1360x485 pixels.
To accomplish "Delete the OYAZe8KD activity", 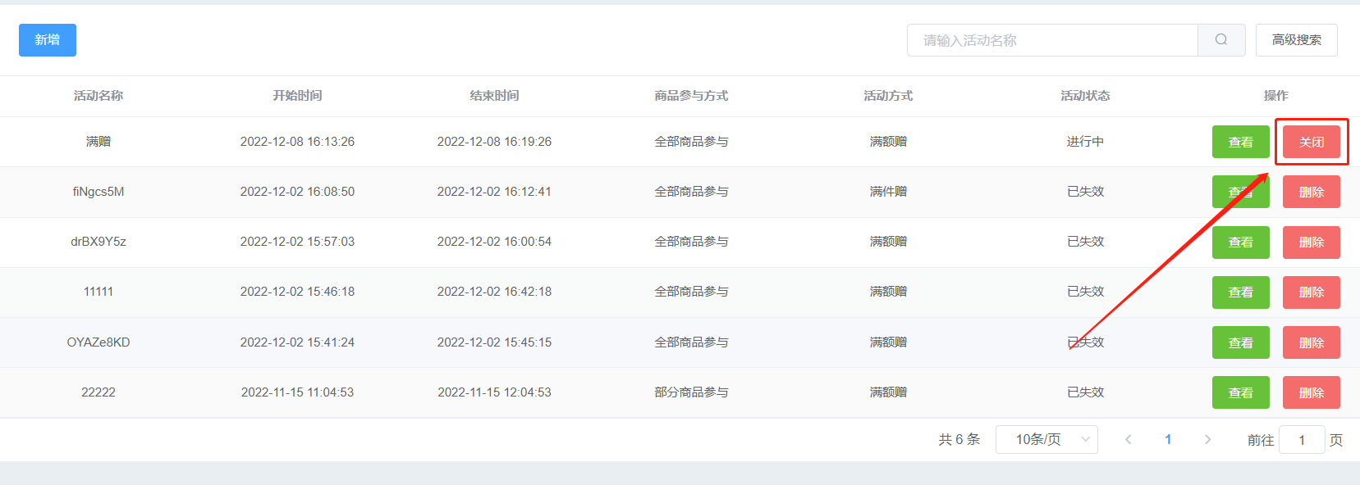I will tap(1312, 342).
